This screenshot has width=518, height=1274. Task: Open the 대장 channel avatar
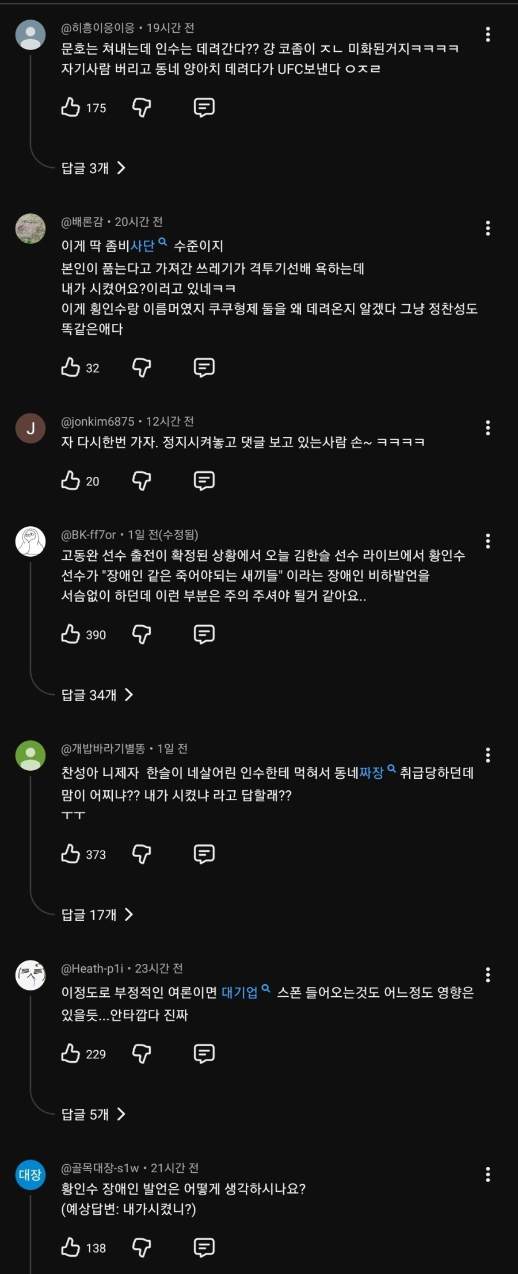pyautogui.click(x=31, y=1174)
